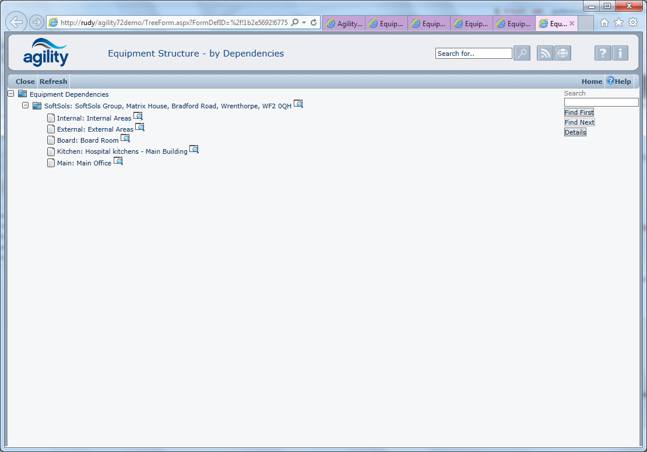
Task: Click the magnifier icon beside Internal Areas
Action: point(138,116)
